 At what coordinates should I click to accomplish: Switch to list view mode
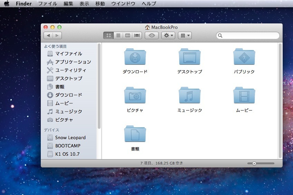pos(118,35)
